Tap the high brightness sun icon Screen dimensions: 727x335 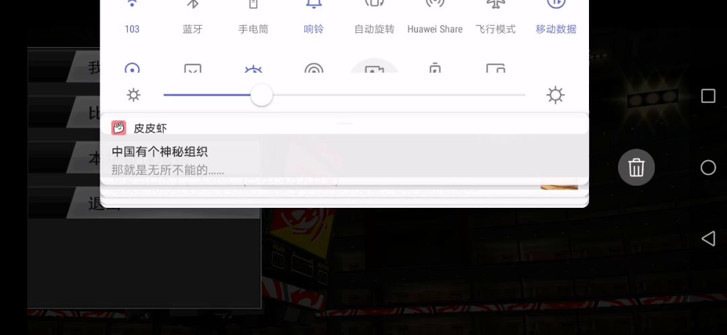[x=555, y=95]
